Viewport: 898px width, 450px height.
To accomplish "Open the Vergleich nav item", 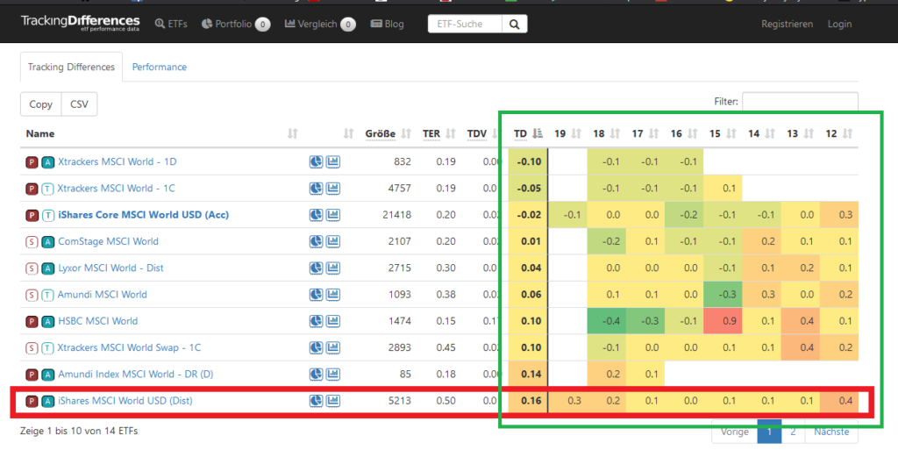I will [319, 24].
